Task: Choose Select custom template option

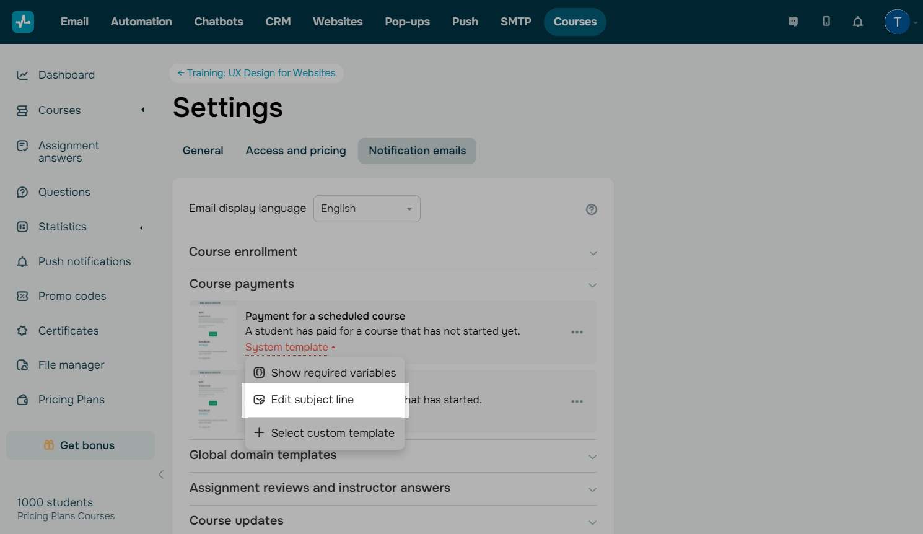Action: [332, 433]
